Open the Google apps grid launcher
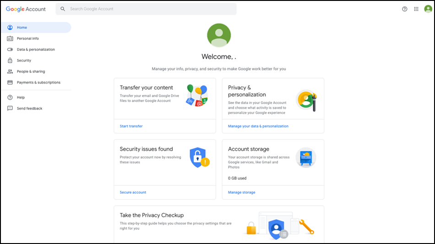Image resolution: width=435 pixels, height=244 pixels. [416, 9]
